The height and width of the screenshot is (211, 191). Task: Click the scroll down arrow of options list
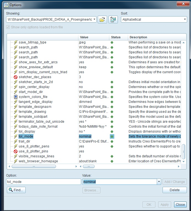(184, 161)
